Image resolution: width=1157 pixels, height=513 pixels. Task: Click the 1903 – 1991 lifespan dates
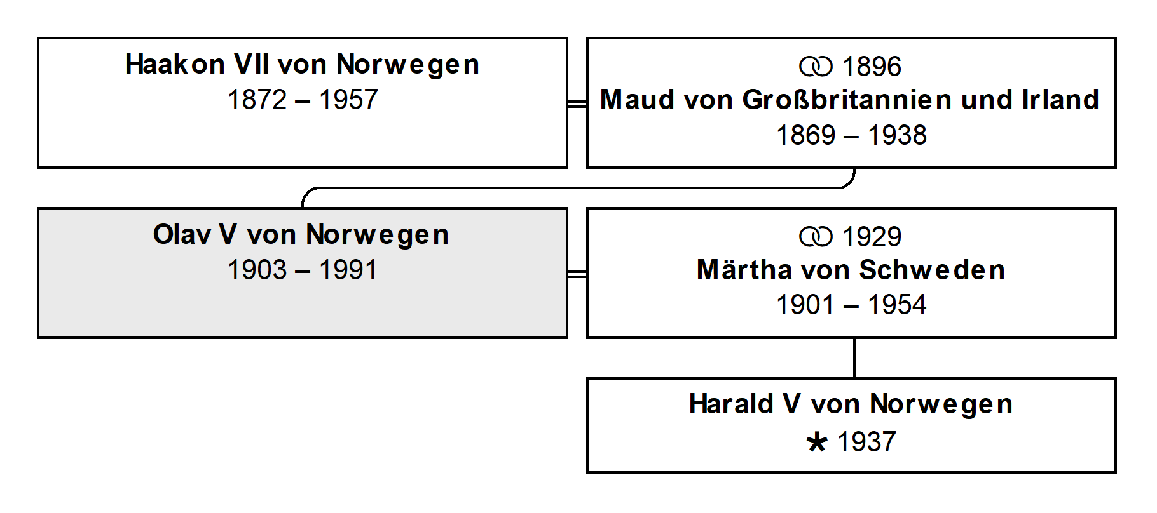coord(303,270)
